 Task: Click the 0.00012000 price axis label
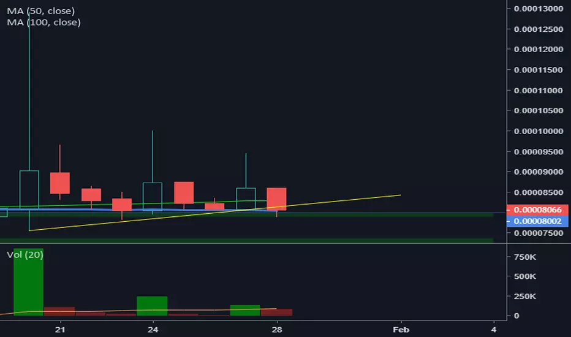coord(539,49)
